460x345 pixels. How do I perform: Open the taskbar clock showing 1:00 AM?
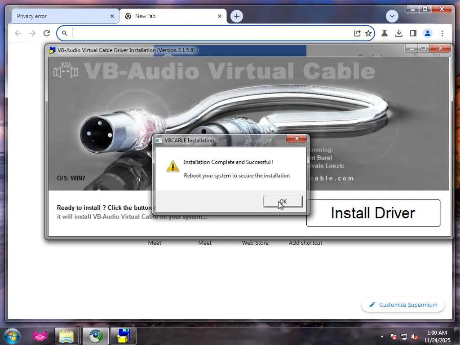(437, 336)
